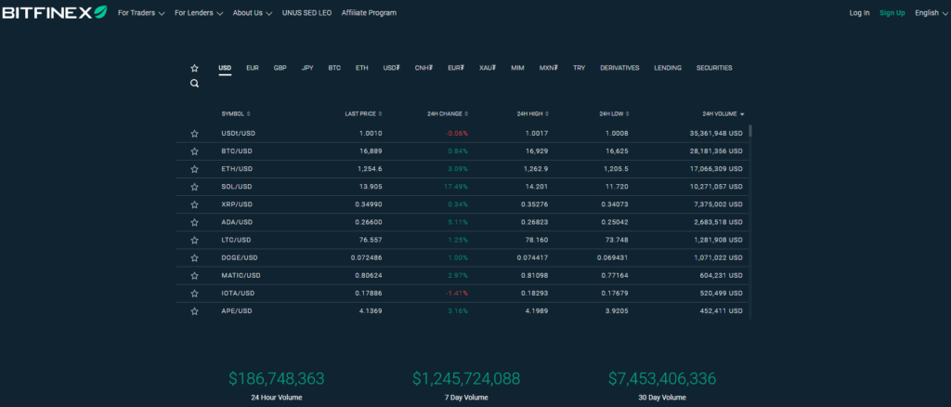The image size is (951, 407).
Task: Click the 35,361,948 USD volume cell
Action: click(x=716, y=134)
